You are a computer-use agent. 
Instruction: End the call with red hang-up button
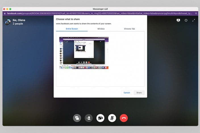point(124,118)
